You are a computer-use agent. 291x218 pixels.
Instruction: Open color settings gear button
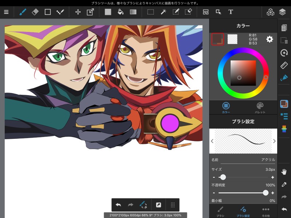pos(270,39)
